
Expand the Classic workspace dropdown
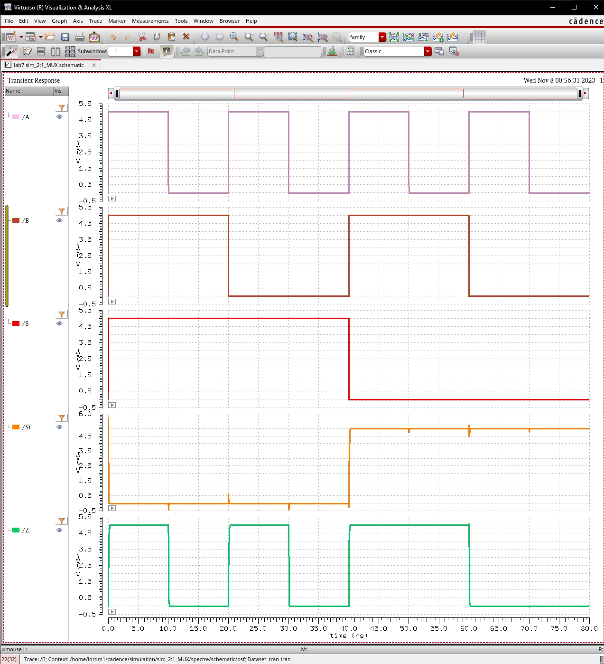[x=427, y=51]
